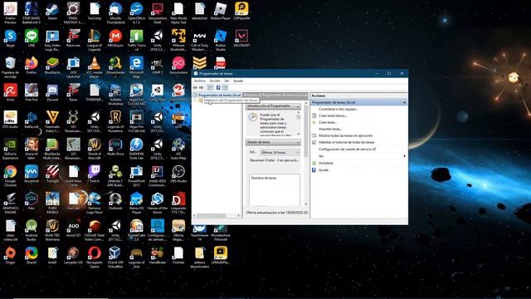Image resolution: width=531 pixels, height=299 pixels.
Task: Open Call of Duty Modern Warfare icon
Action: coord(199,40)
